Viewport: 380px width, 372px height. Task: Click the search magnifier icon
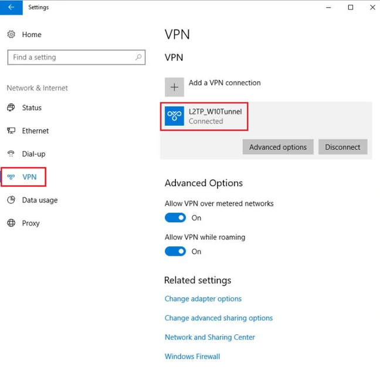(138, 58)
